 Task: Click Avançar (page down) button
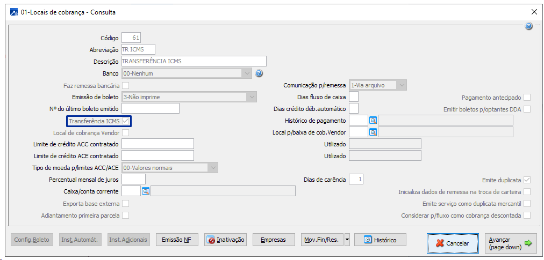[511, 243]
